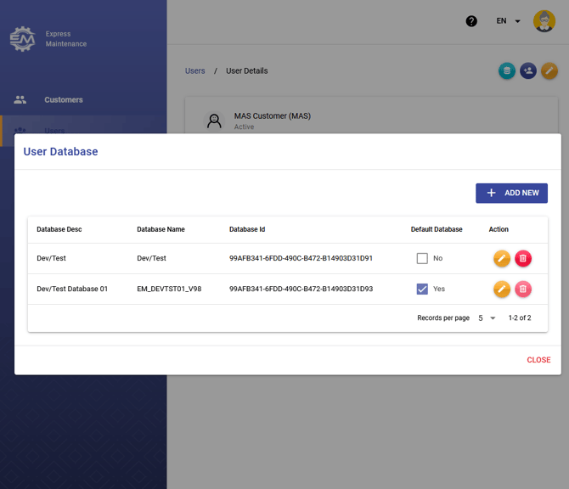The image size is (569, 489).
Task: Click the user avatar in top bar
Action: pyautogui.click(x=544, y=21)
